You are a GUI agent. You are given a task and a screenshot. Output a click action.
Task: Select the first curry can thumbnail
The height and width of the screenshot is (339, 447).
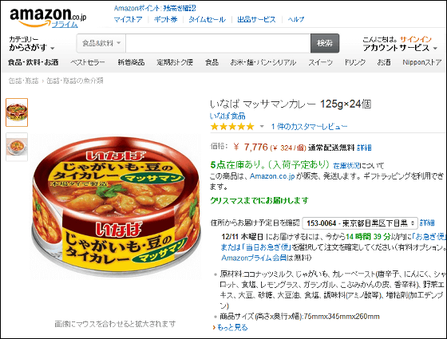tap(17, 112)
